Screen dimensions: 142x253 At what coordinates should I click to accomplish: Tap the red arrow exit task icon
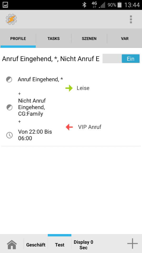tap(69, 127)
